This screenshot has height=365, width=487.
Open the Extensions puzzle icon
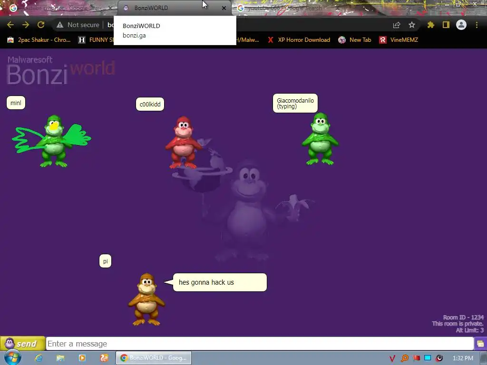[x=431, y=25]
